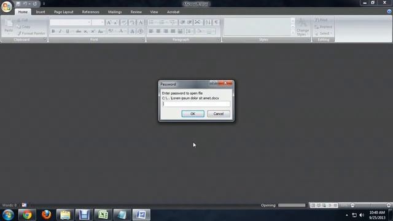Click the Windows Start button
Viewport: 393px width, 221px height.
click(8, 215)
